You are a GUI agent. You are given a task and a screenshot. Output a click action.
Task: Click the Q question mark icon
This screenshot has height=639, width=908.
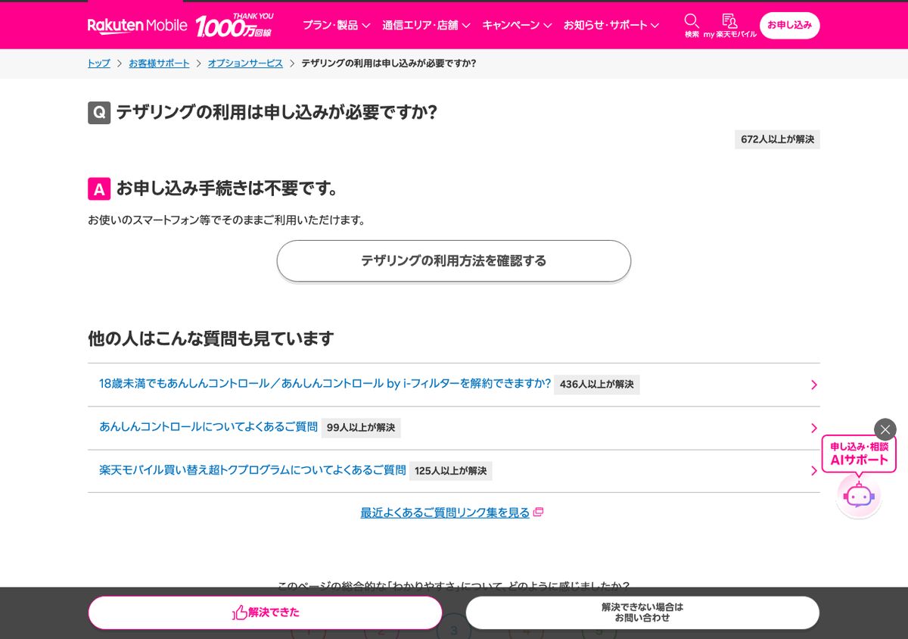[99, 113]
